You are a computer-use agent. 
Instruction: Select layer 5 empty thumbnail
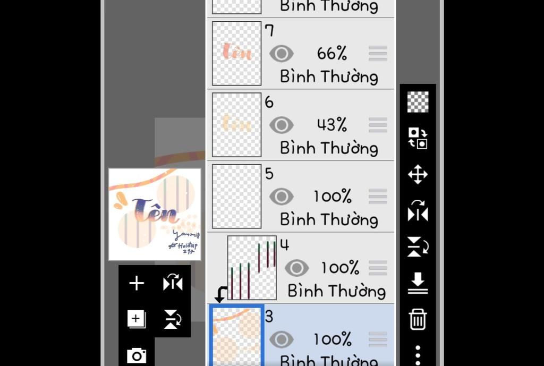(x=236, y=197)
